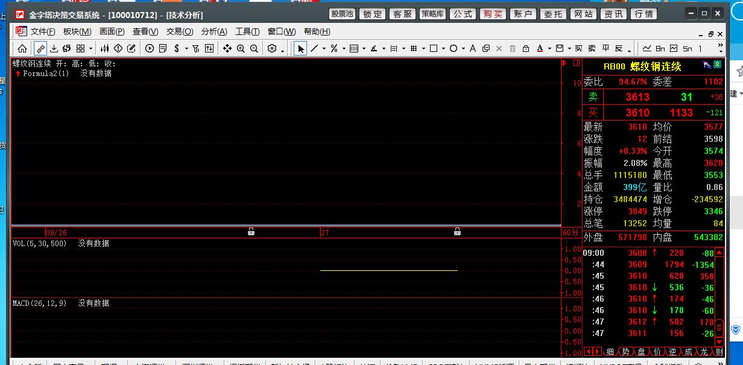Select the text annotation A tool

click(473, 49)
